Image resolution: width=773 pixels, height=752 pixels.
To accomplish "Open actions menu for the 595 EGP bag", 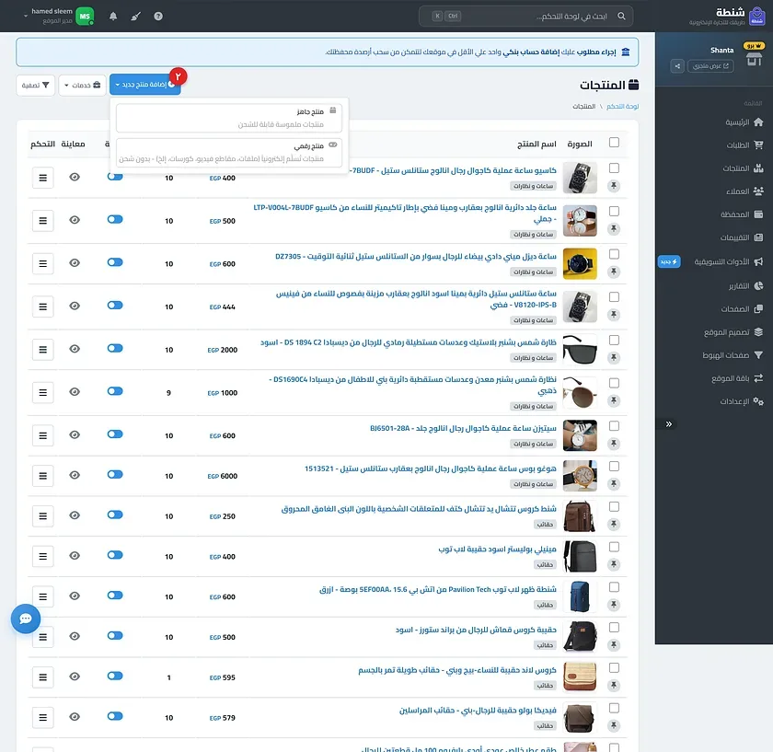I will point(43,677).
